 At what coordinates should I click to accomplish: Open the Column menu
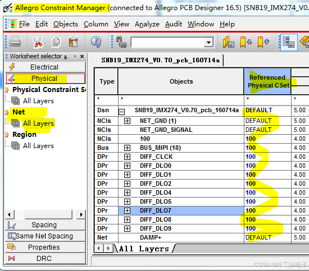coord(96,24)
